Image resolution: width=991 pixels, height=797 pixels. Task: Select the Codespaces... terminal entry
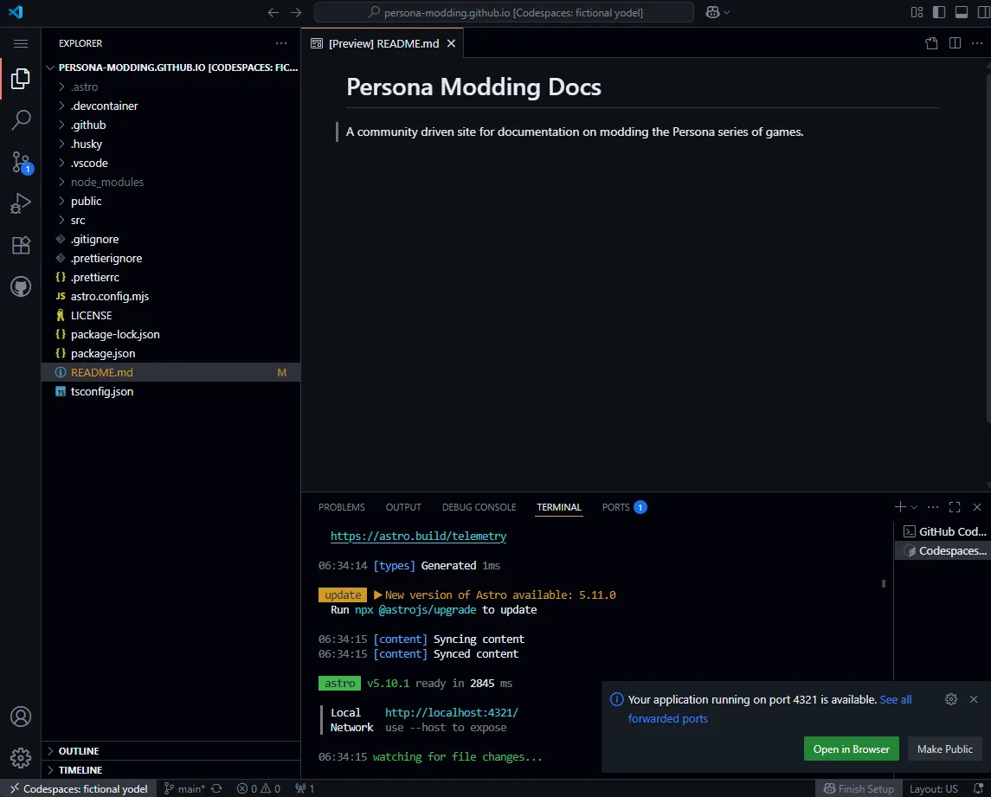(x=944, y=550)
